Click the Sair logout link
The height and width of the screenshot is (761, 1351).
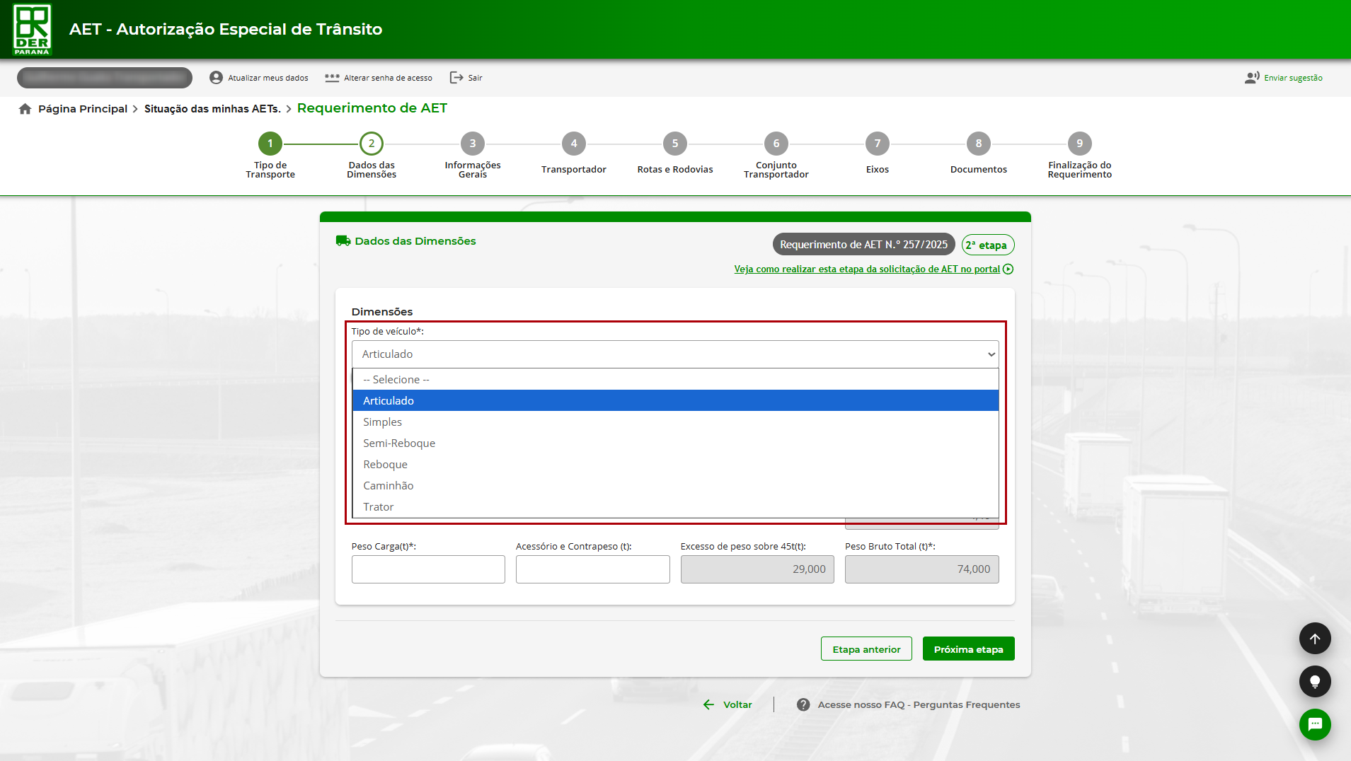[x=466, y=78]
